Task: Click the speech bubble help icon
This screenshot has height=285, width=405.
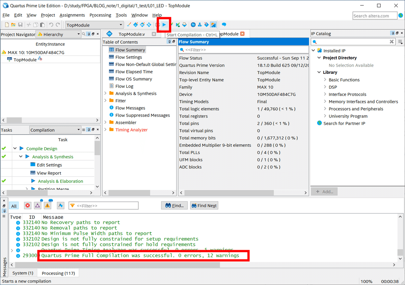Action: tap(224, 25)
